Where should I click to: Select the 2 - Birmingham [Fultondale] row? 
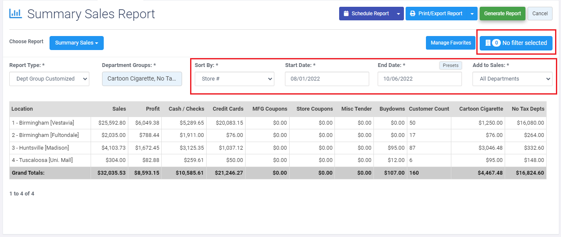278,135
